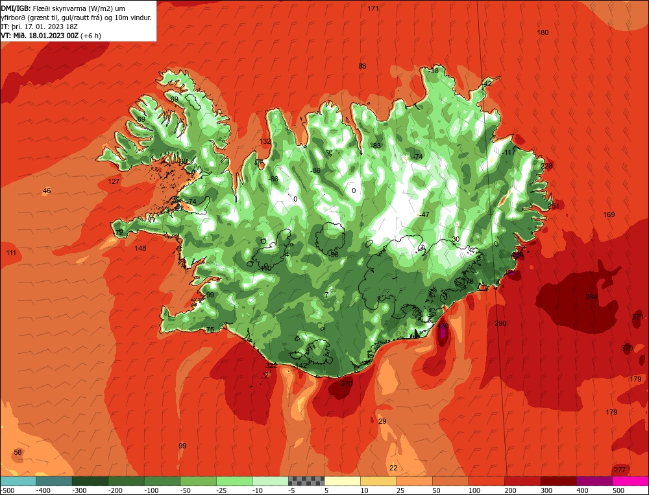
Task: Click the value -110 in southwest Iceland
Action: pyautogui.click(x=265, y=269)
